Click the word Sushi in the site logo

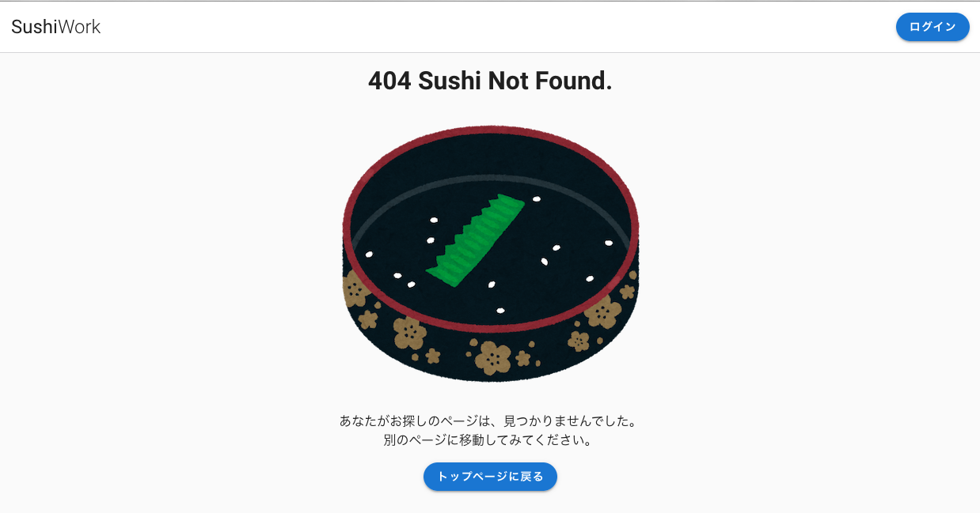pyautogui.click(x=34, y=27)
